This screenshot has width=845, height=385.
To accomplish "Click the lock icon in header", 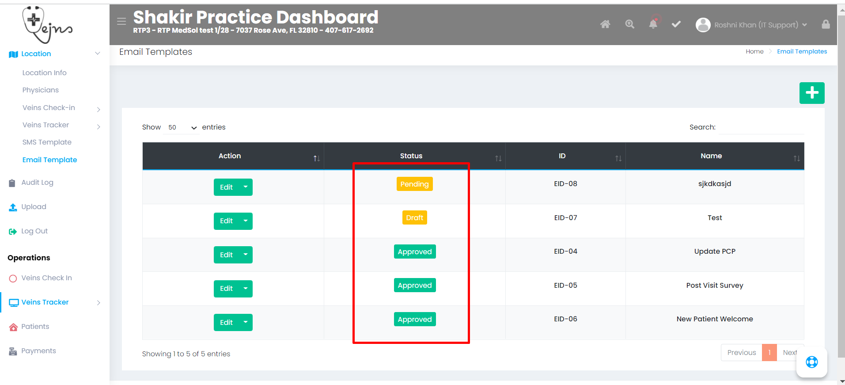I will (826, 24).
